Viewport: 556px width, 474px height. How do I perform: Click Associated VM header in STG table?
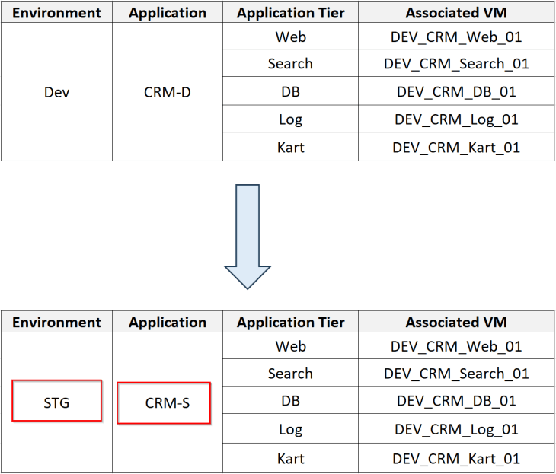[456, 323]
